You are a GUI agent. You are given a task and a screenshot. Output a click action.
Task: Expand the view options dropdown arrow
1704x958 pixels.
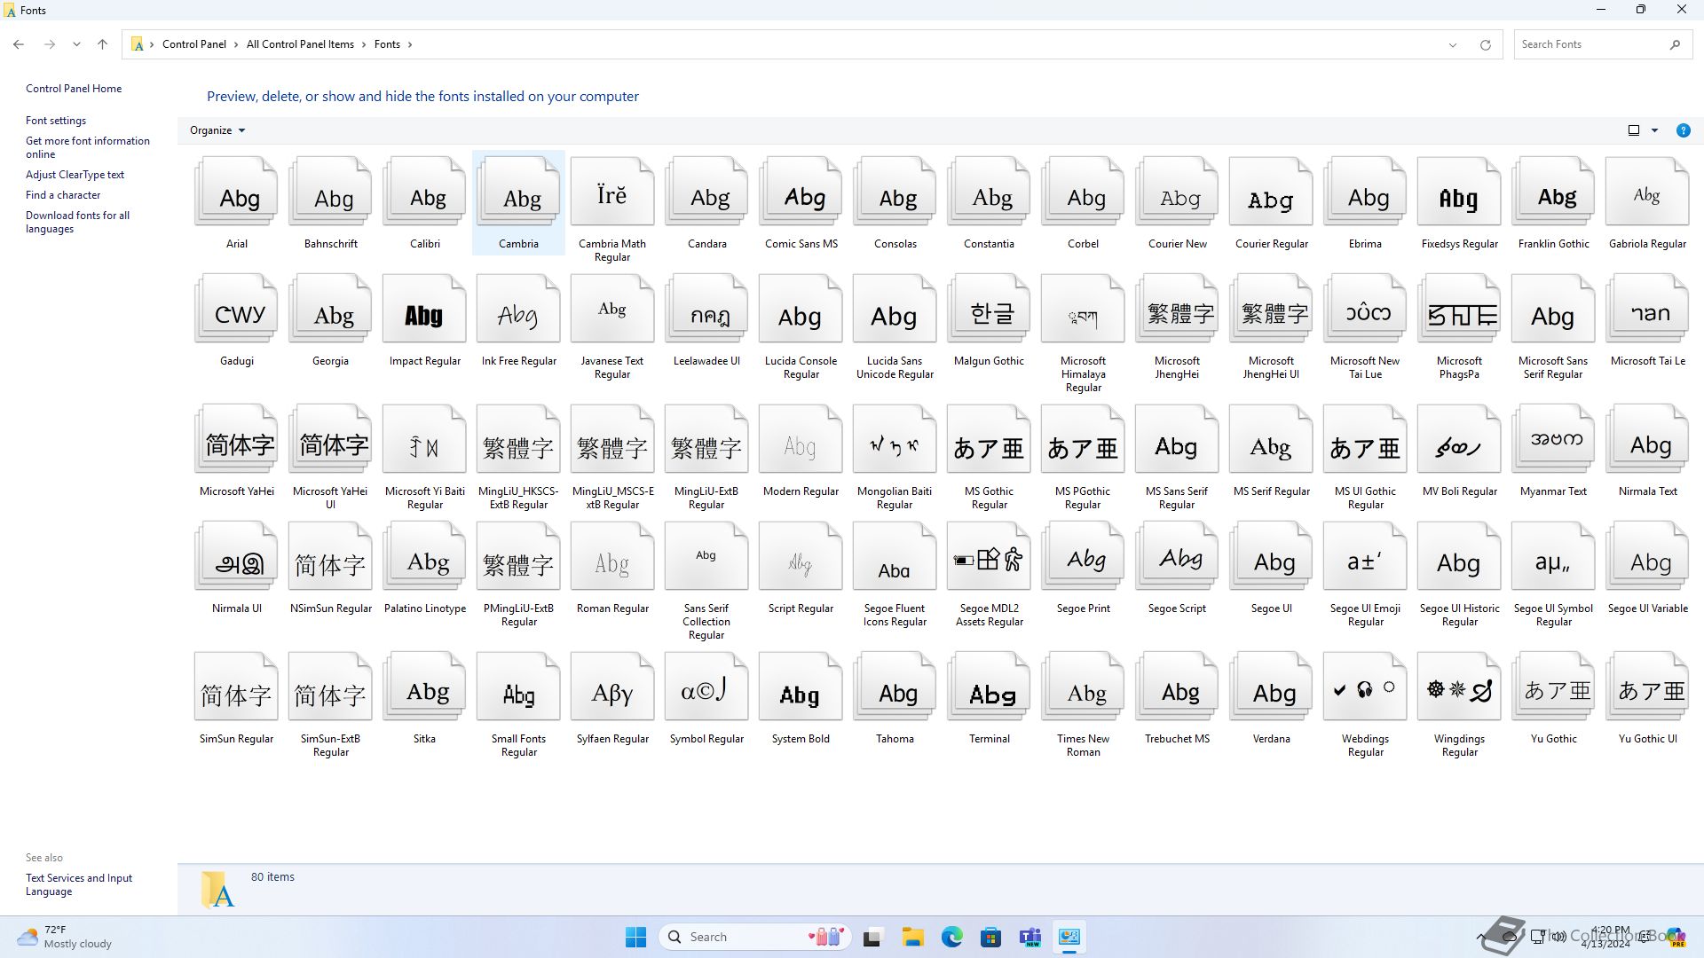[x=1654, y=130]
